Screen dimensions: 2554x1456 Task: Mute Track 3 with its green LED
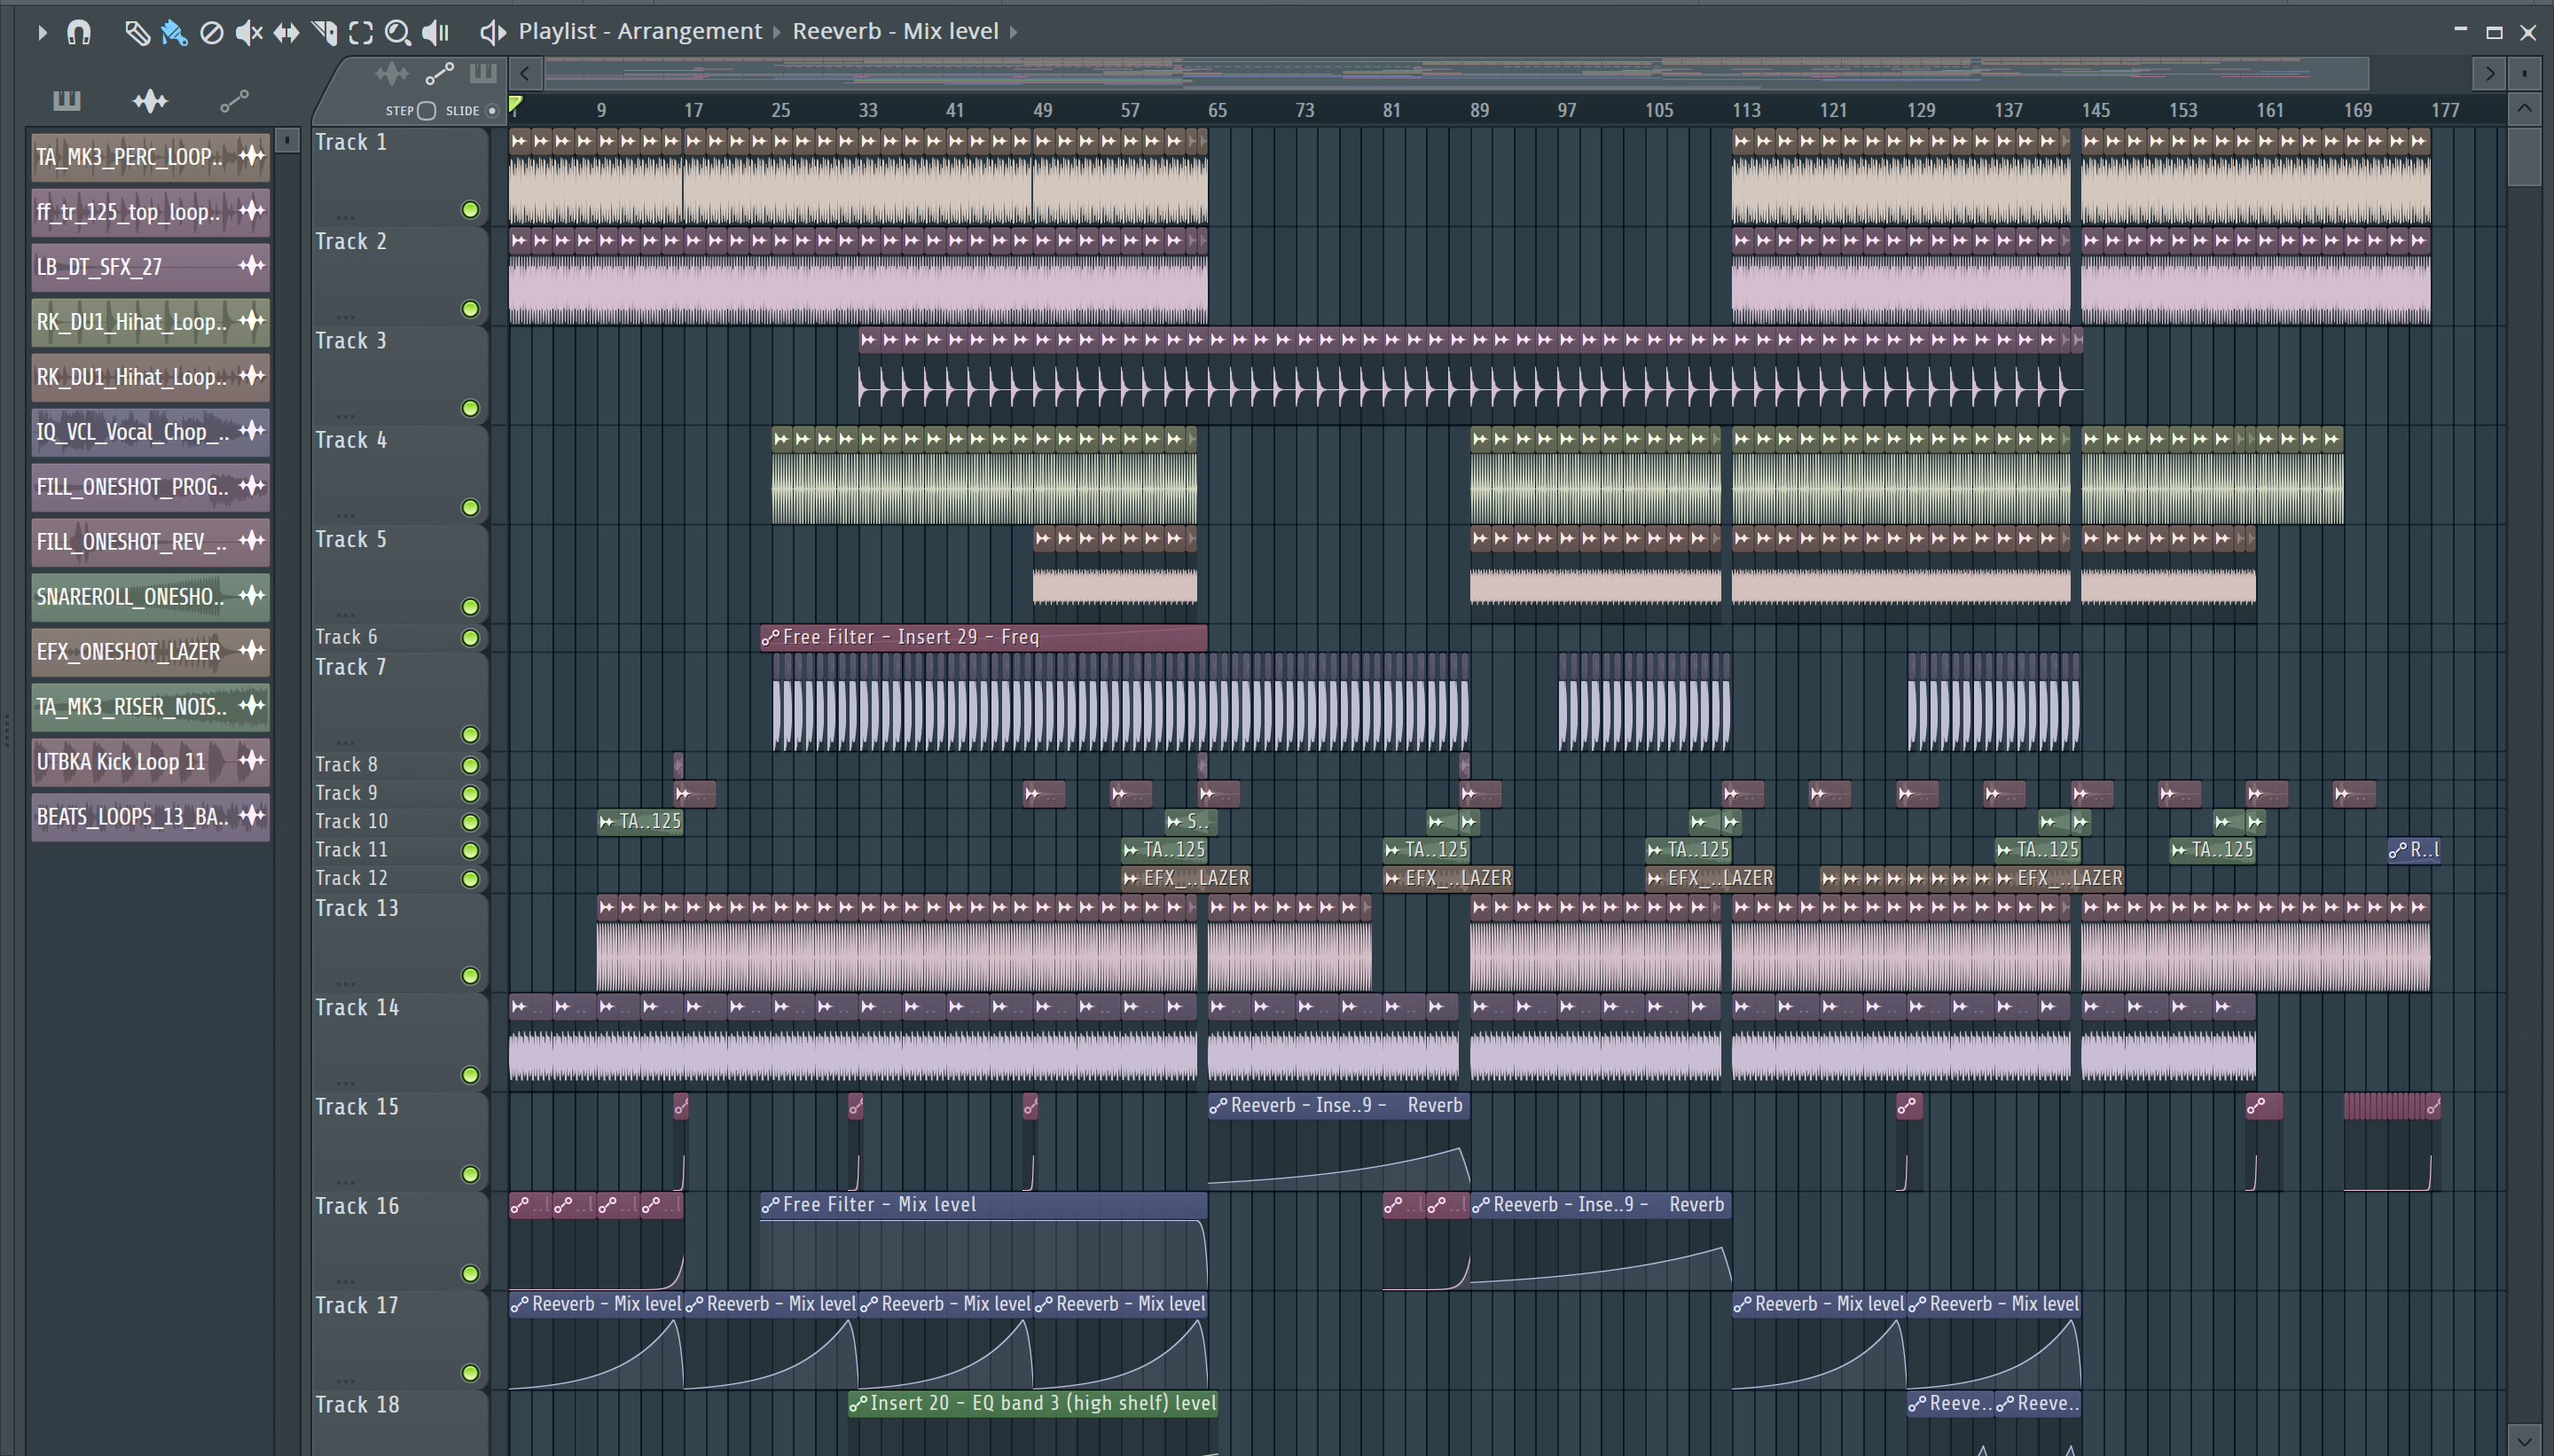click(x=470, y=408)
